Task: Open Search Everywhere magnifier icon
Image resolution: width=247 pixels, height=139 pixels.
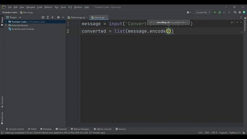Action: tap(235, 12)
